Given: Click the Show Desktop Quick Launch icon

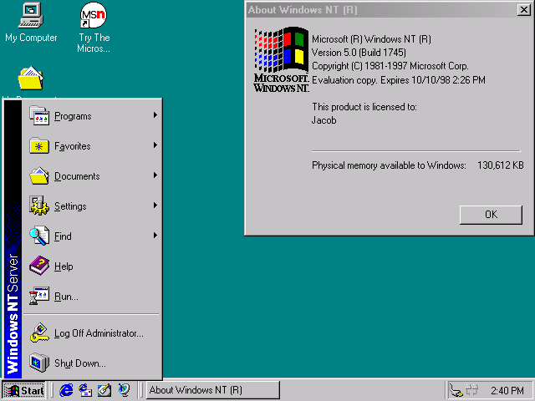Looking at the screenshot, I should coord(104,390).
